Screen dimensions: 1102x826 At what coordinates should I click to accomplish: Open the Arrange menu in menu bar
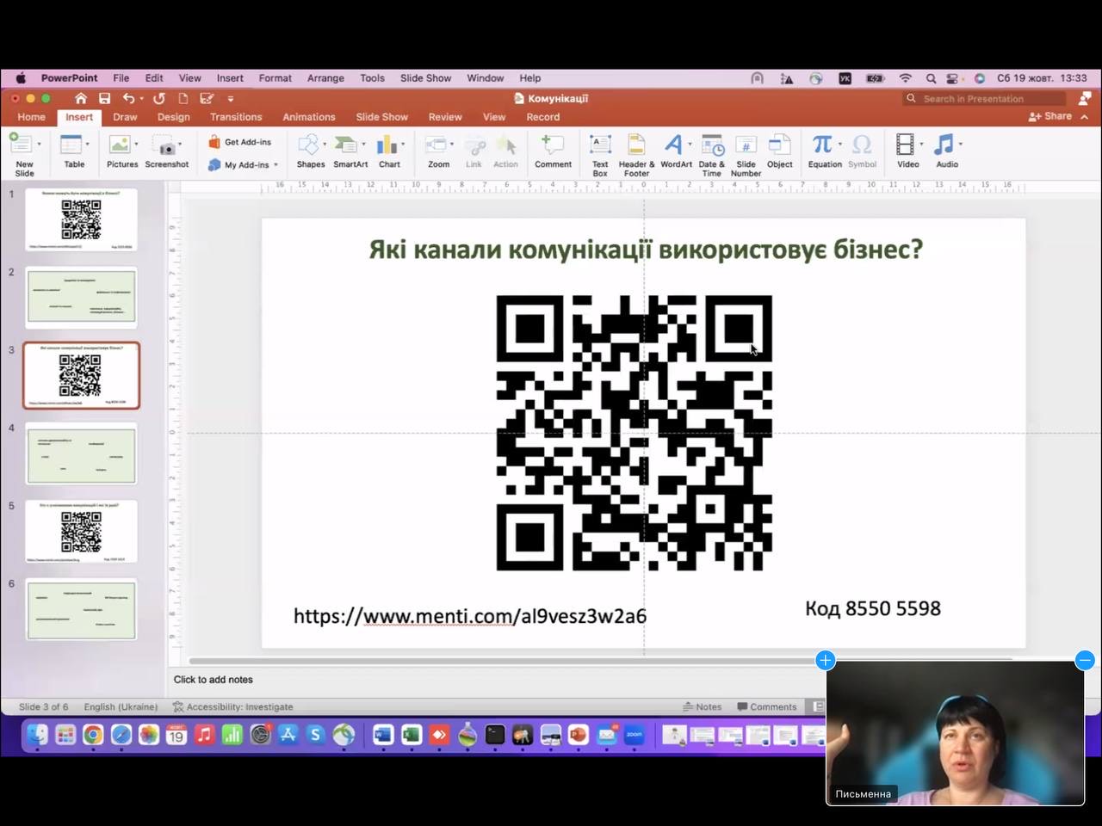click(x=325, y=77)
